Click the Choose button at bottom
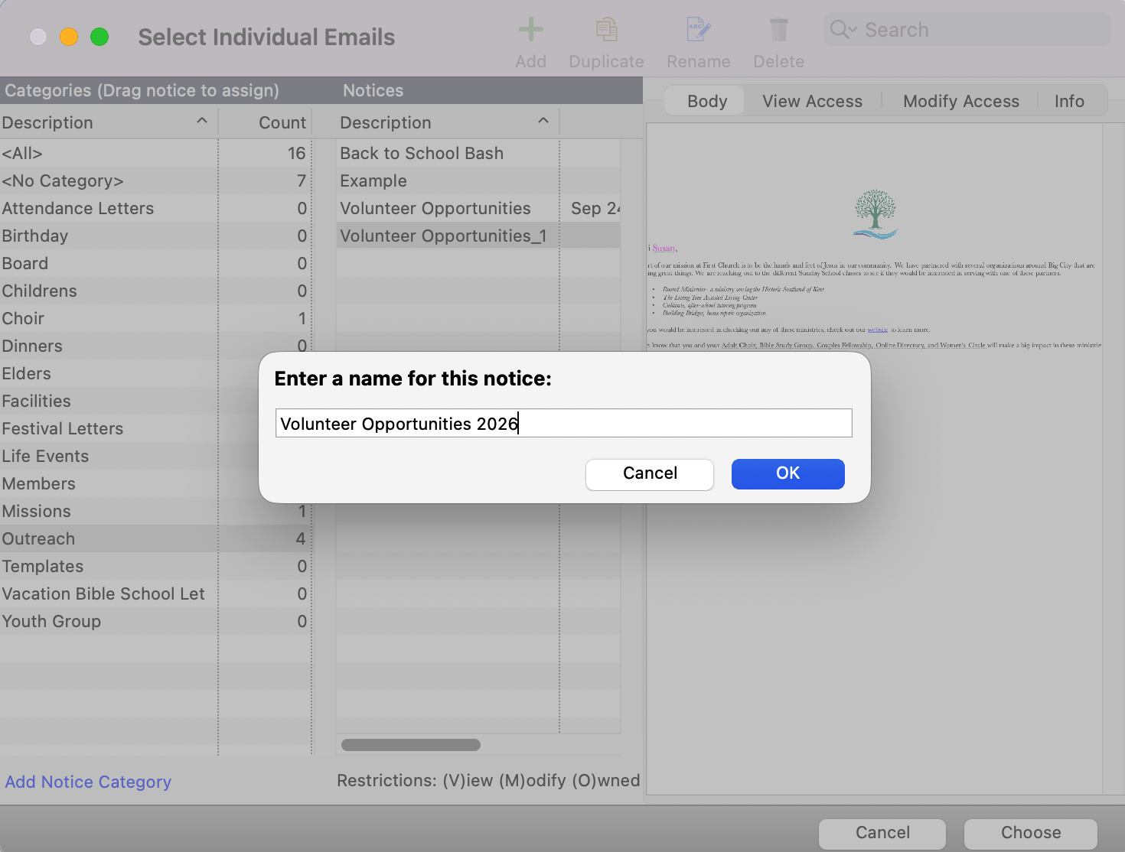This screenshot has width=1125, height=852. click(x=1030, y=833)
